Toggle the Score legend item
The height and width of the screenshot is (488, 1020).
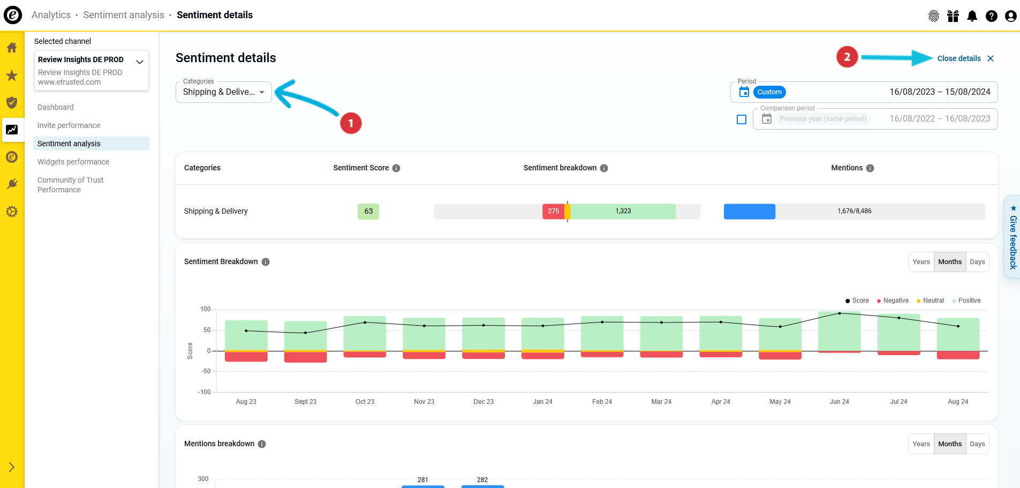857,301
